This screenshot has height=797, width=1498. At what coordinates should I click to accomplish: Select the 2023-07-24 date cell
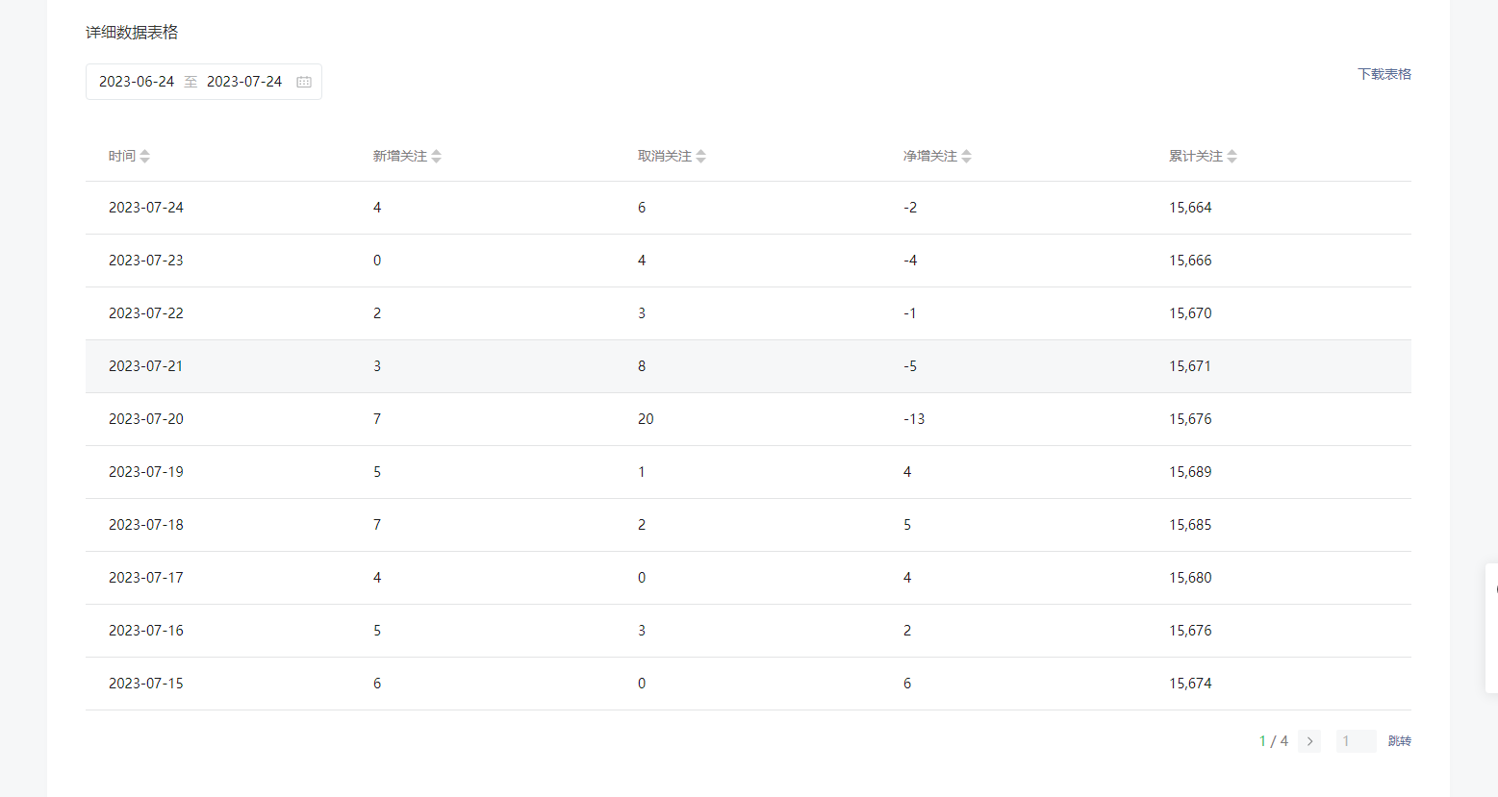point(146,208)
